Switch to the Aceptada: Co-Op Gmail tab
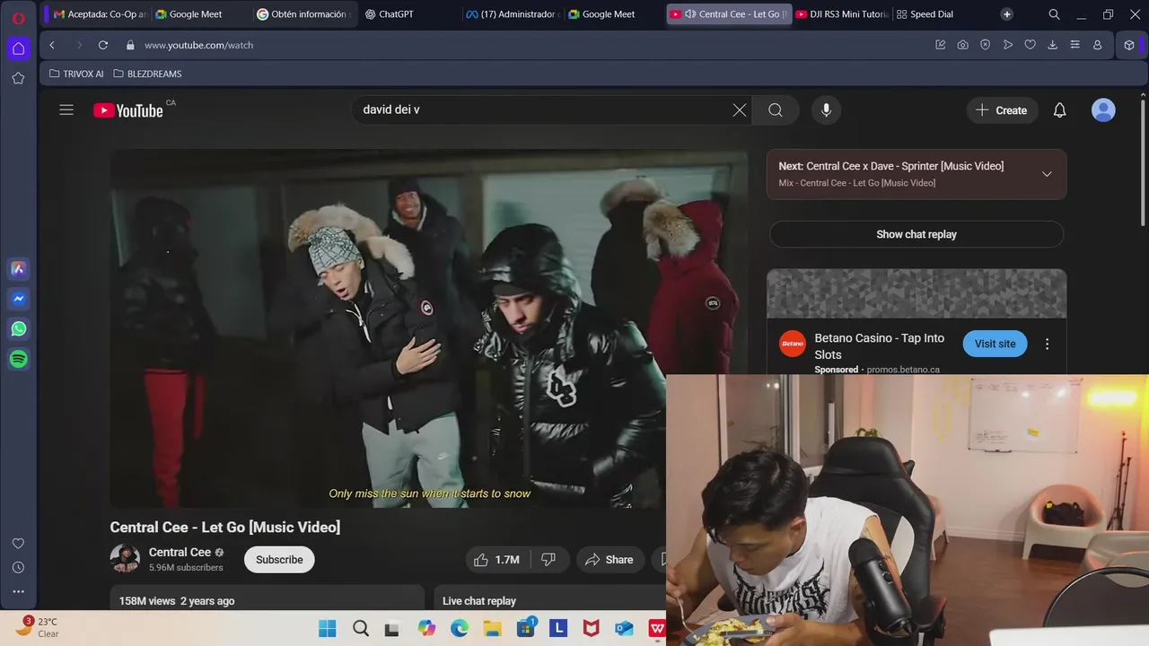1149x646 pixels. click(x=100, y=14)
